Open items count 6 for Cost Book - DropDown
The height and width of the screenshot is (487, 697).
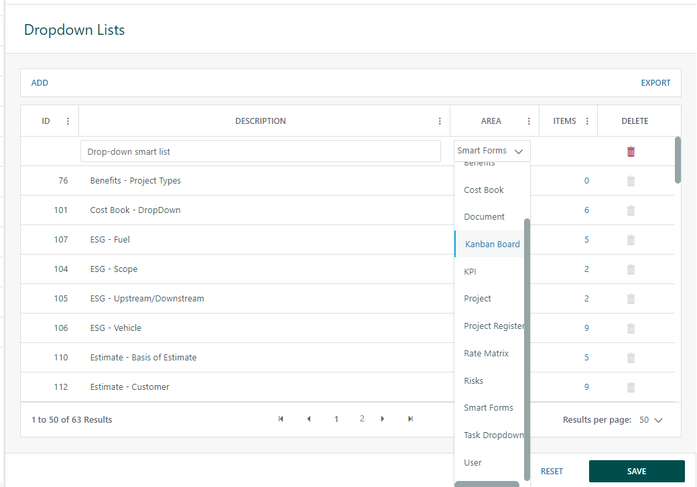click(586, 210)
